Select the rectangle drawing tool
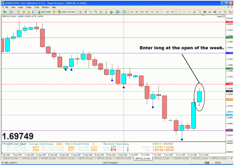 click(215, 12)
